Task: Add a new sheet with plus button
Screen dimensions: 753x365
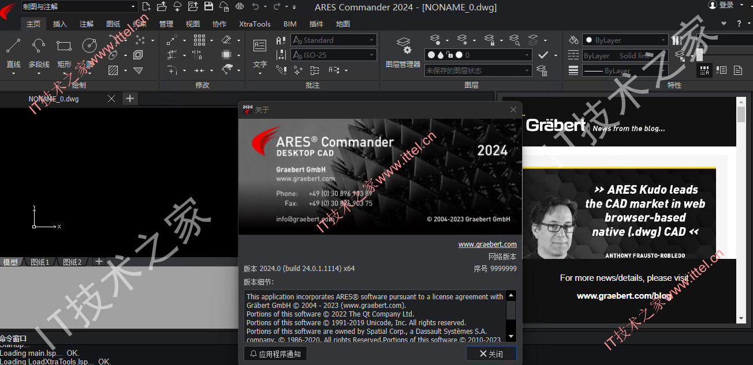Action: 99,262
